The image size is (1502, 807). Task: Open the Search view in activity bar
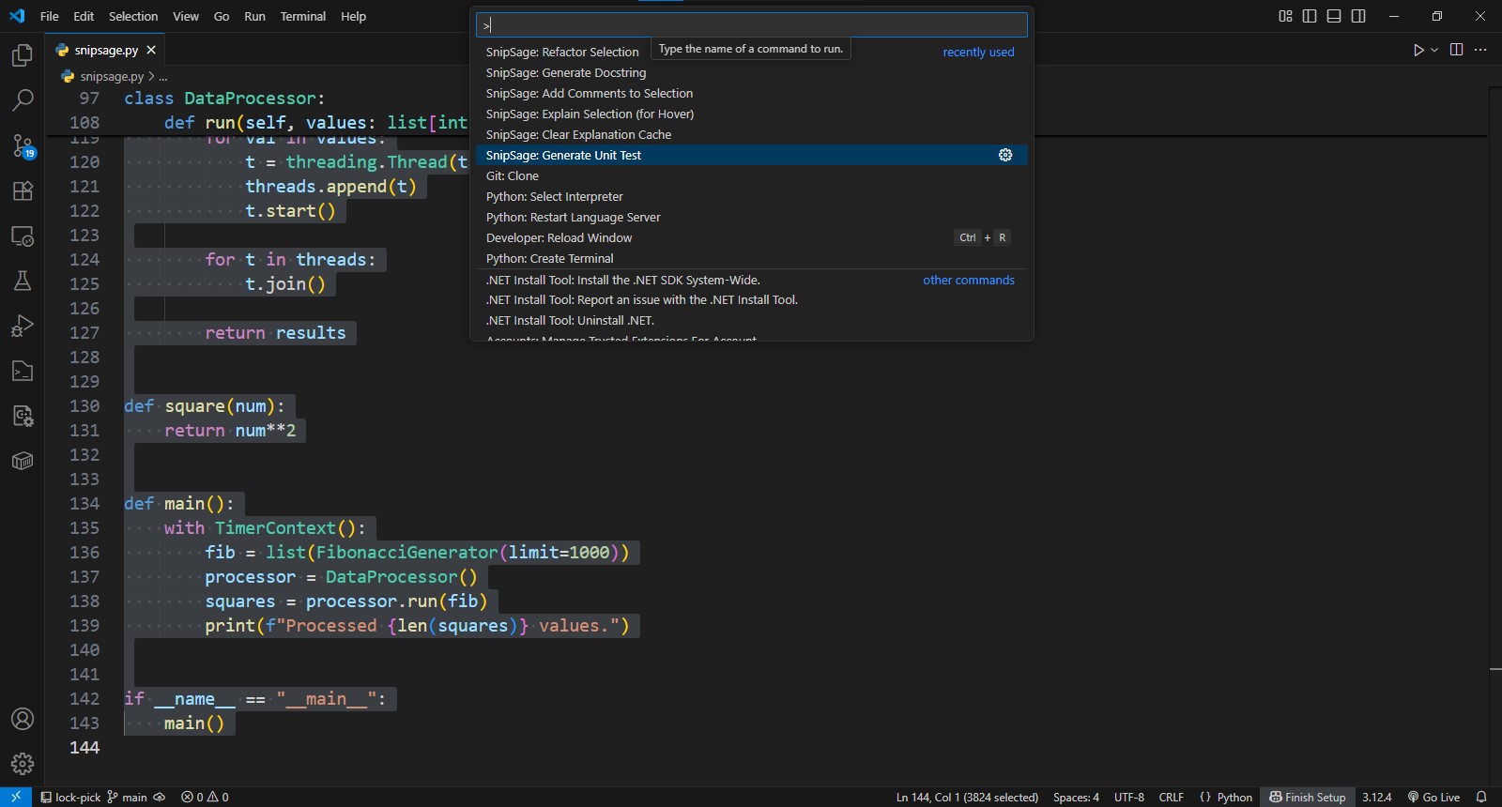23,100
